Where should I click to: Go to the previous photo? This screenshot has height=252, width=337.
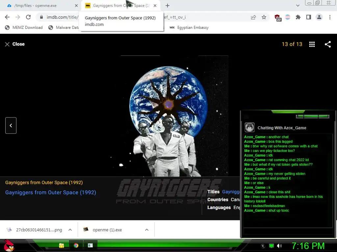(11, 126)
